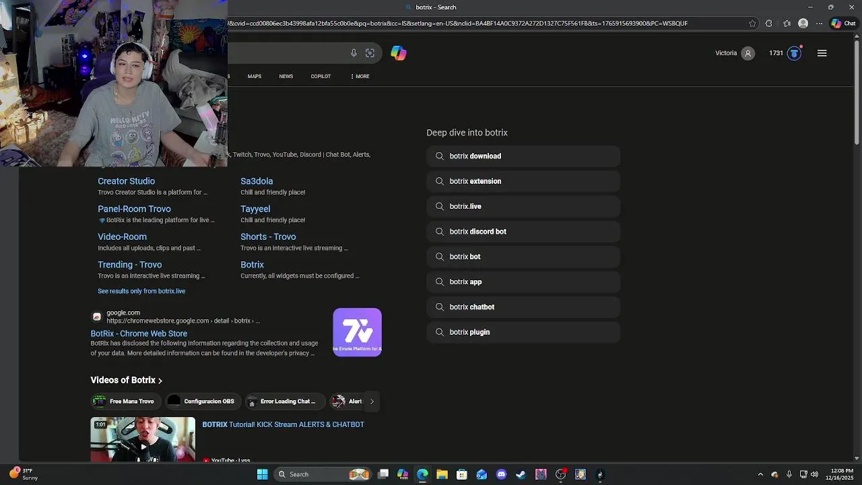862x485 pixels.
Task: Open Tayyeel sitelink
Action: point(255,209)
